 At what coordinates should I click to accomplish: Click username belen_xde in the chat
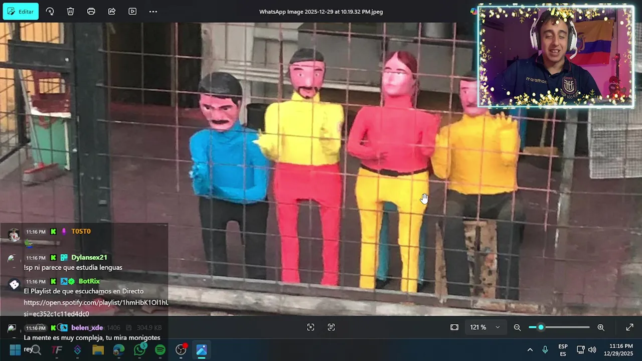coord(87,327)
